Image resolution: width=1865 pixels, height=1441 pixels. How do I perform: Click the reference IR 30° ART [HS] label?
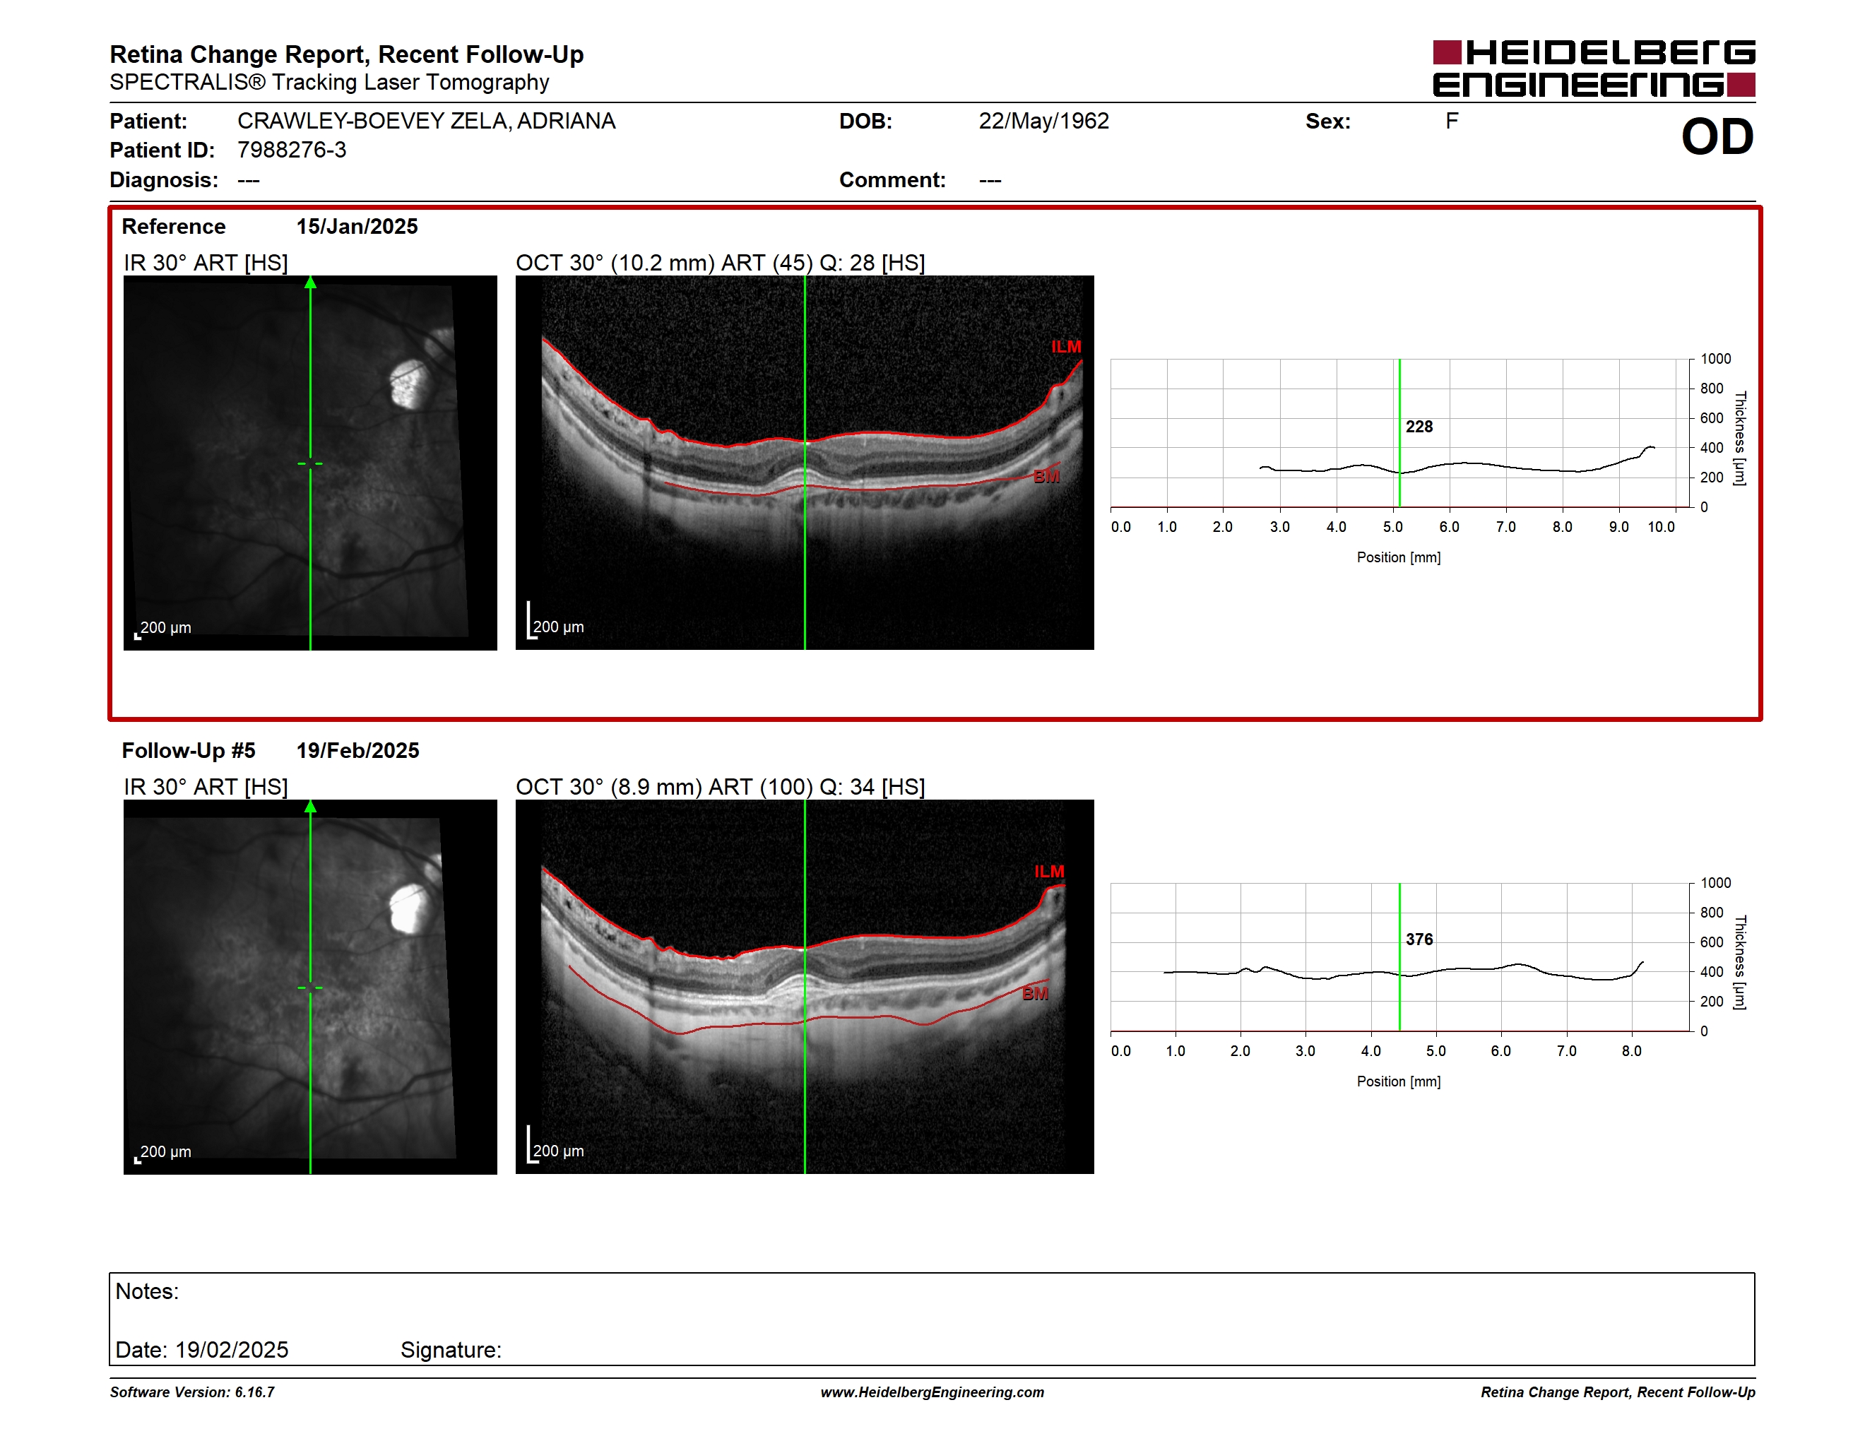point(206,263)
